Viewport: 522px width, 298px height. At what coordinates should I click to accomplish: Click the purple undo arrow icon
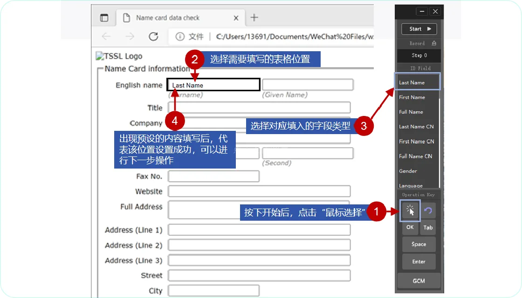[428, 210]
